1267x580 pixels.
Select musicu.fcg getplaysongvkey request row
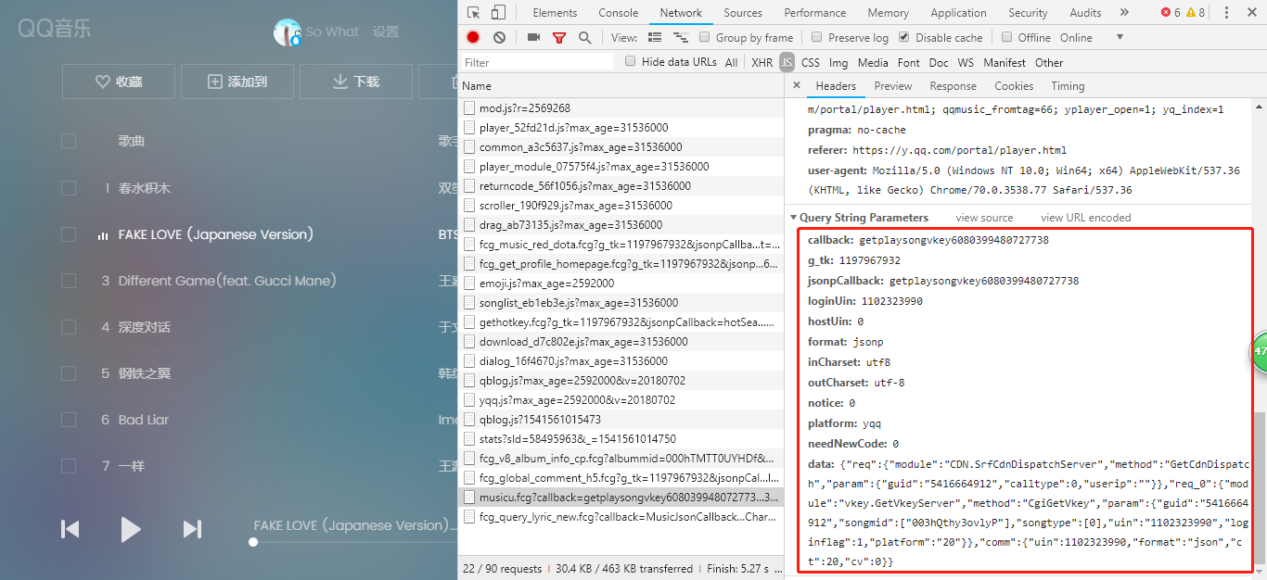click(x=621, y=498)
